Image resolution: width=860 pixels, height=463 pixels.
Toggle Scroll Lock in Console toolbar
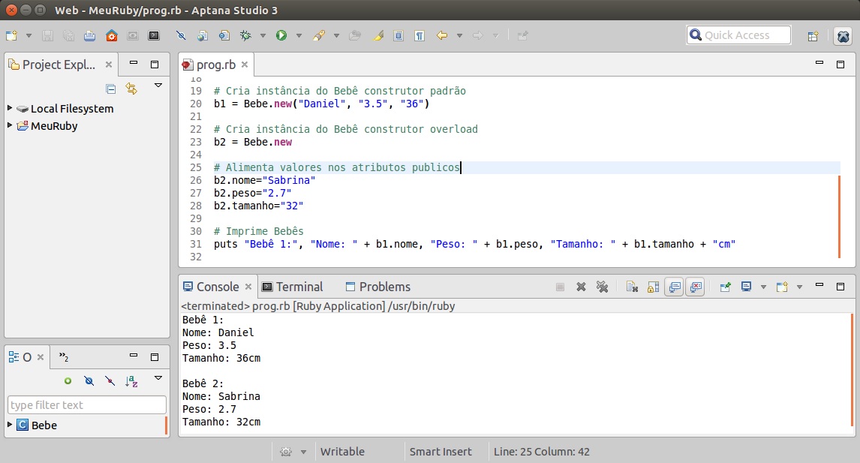[653, 287]
